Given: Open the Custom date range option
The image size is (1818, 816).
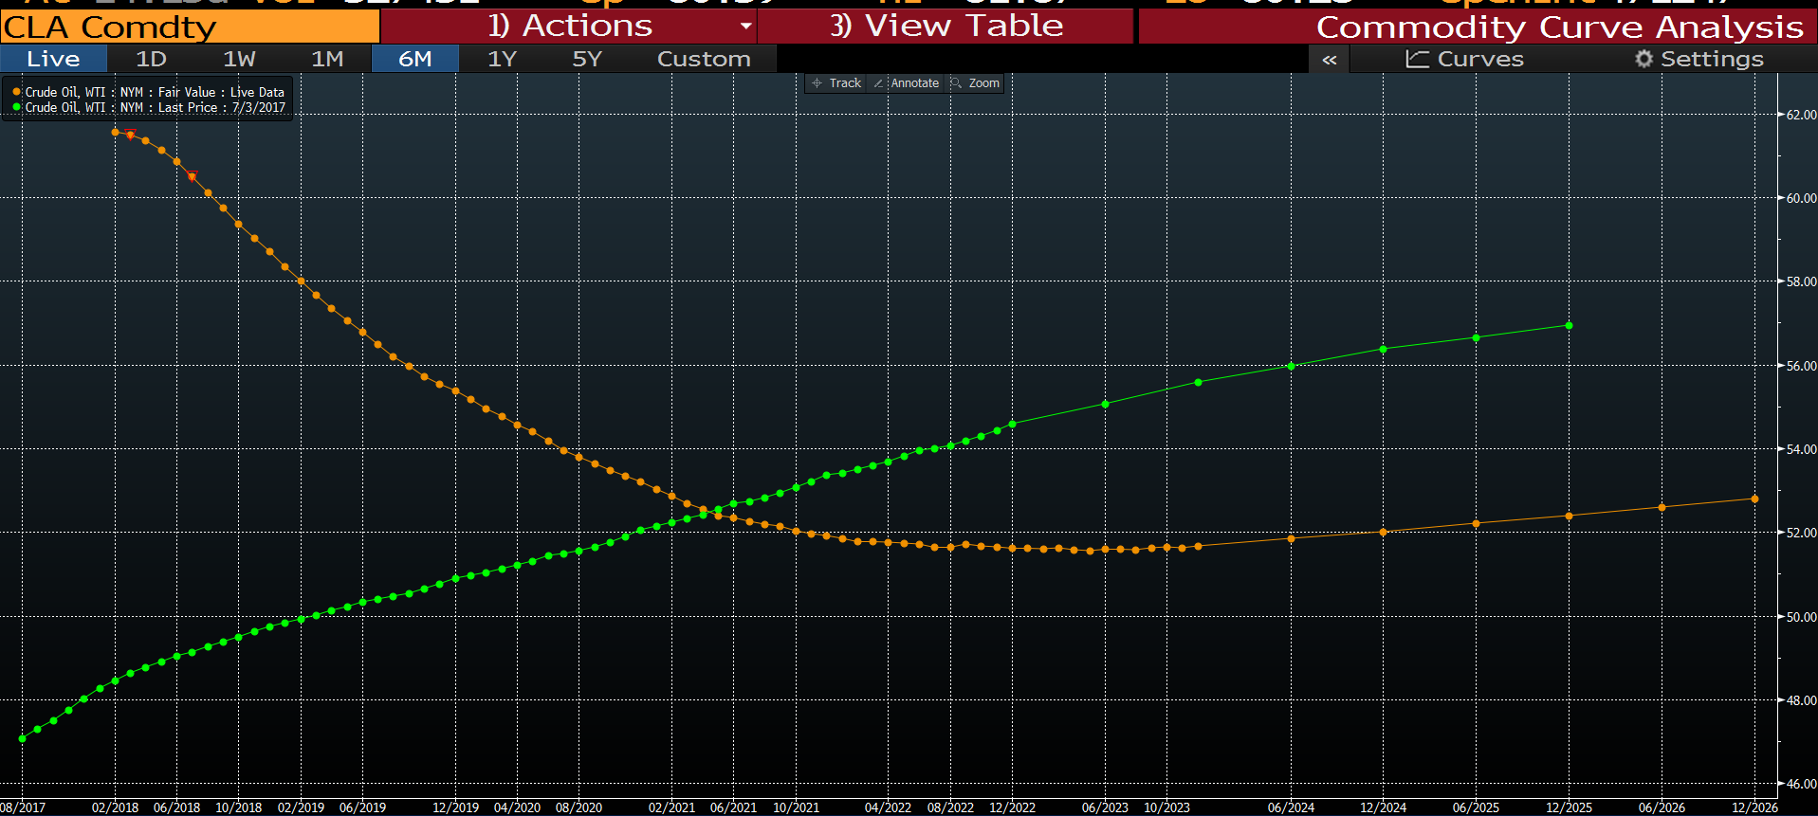Looking at the screenshot, I should click(x=703, y=59).
